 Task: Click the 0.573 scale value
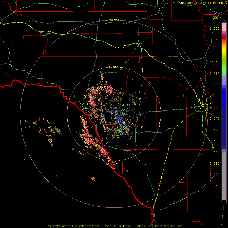tap(215, 119)
